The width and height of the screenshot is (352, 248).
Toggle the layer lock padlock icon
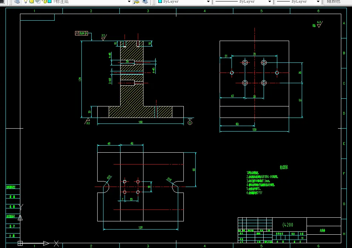pos(45,2)
